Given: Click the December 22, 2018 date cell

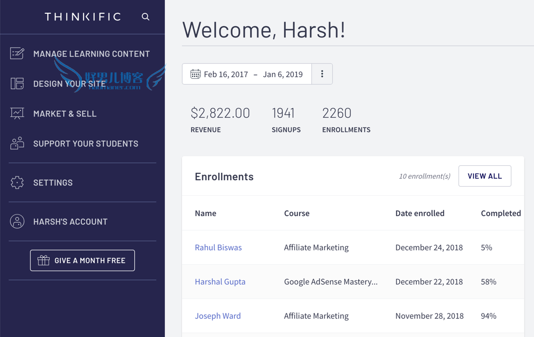Looking at the screenshot, I should tap(429, 282).
